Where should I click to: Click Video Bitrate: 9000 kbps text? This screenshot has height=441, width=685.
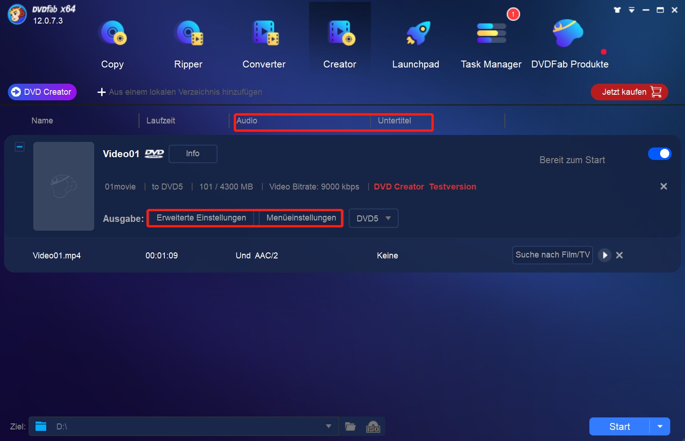point(314,187)
